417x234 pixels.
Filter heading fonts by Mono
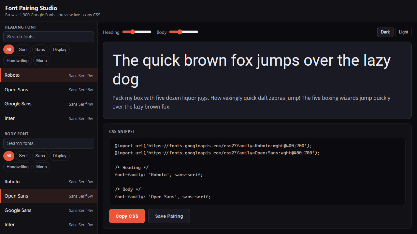coord(42,60)
